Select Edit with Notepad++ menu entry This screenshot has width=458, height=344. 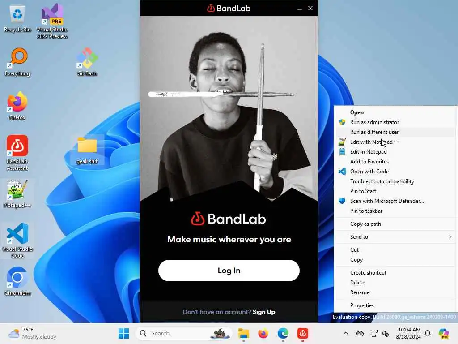[395, 142]
